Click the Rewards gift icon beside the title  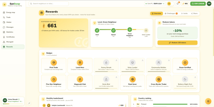[41, 13]
